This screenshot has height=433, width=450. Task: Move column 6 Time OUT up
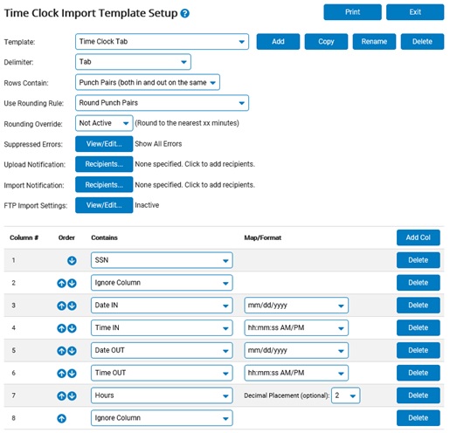tap(61, 374)
